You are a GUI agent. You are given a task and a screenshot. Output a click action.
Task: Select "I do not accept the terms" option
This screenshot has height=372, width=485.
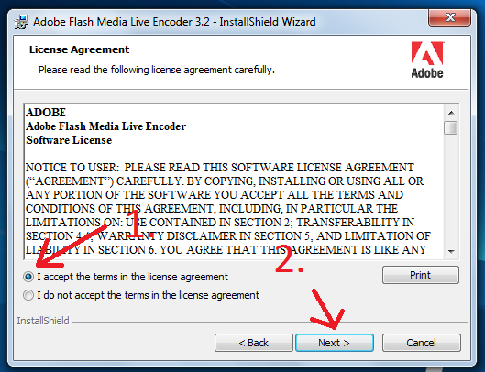click(x=28, y=295)
